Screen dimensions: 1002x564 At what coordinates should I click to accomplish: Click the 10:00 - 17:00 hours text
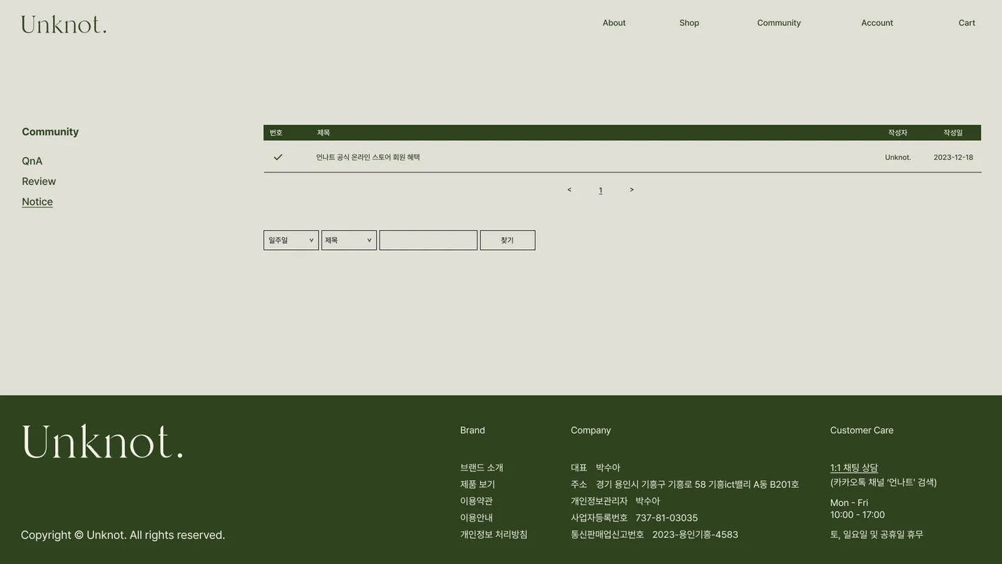coord(858,515)
